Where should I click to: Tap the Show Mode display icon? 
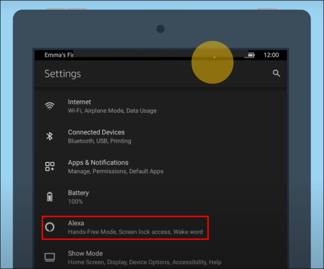pos(50,257)
